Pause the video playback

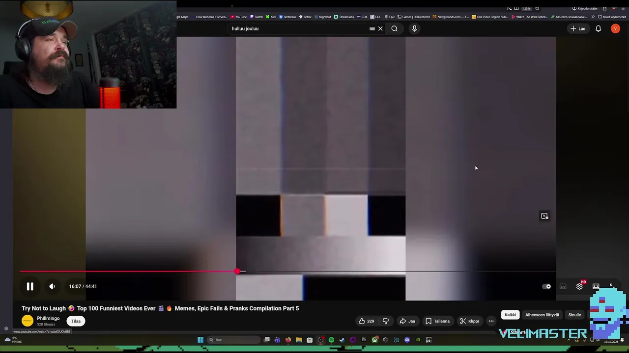(x=30, y=286)
